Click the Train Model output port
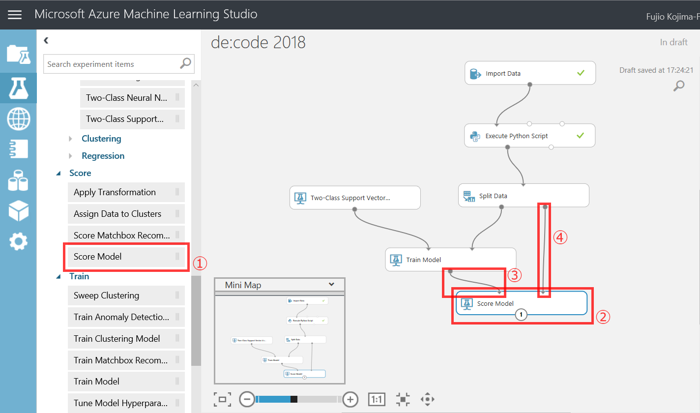The image size is (700, 413). 450,271
